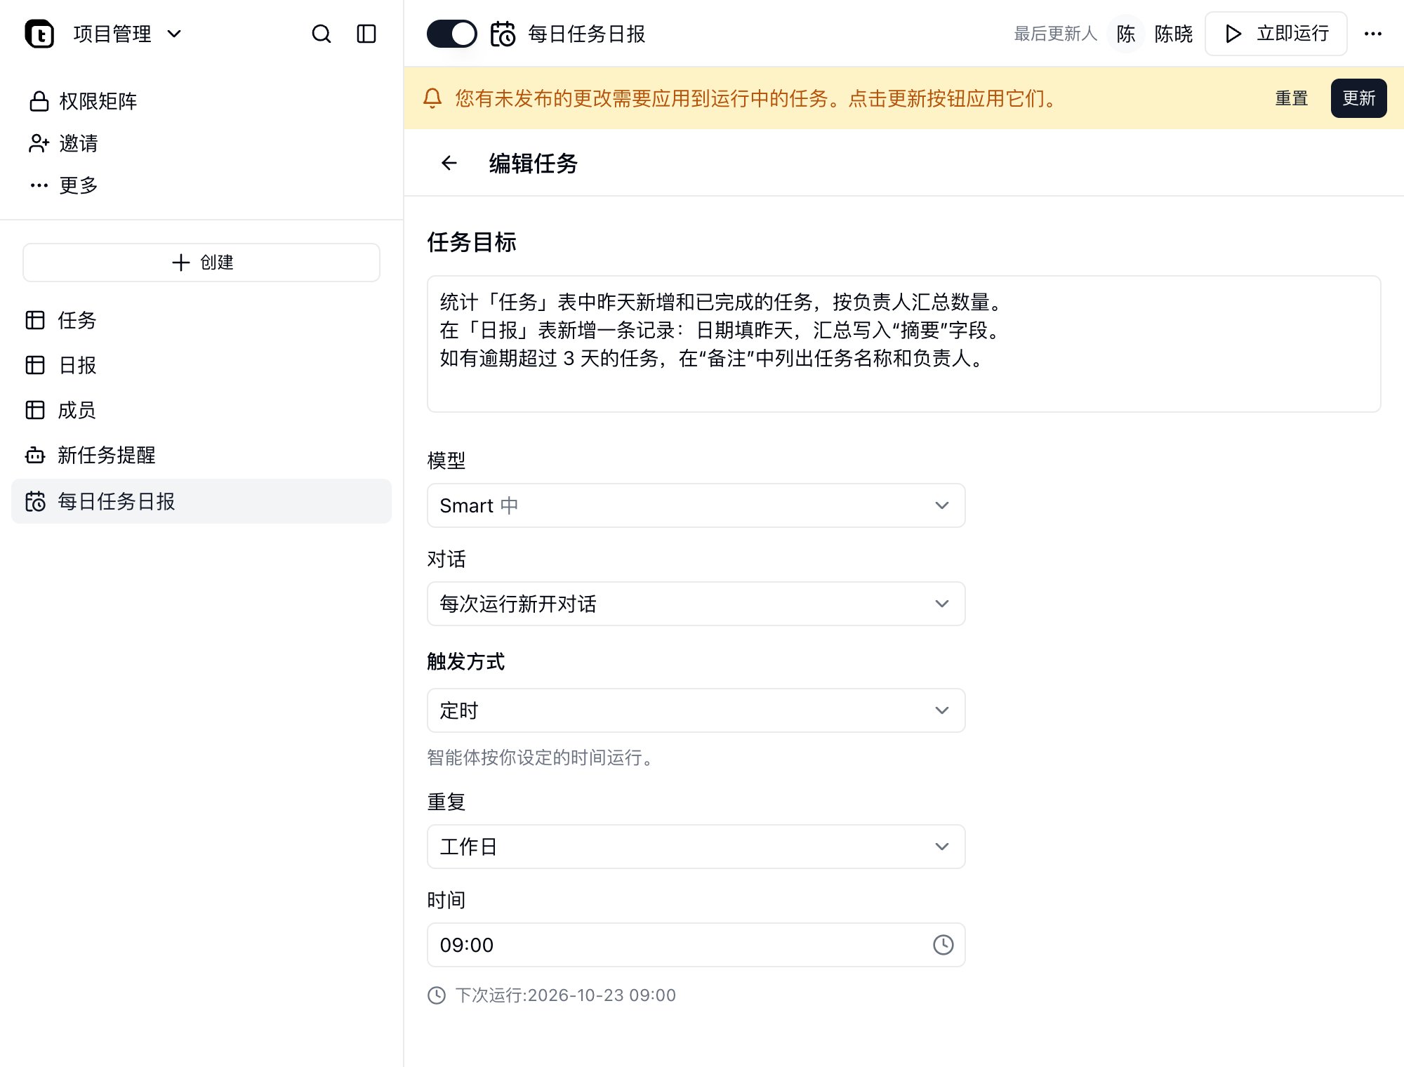The image size is (1404, 1067).
Task: Click the play icon of 立即运行
Action: click(1233, 34)
